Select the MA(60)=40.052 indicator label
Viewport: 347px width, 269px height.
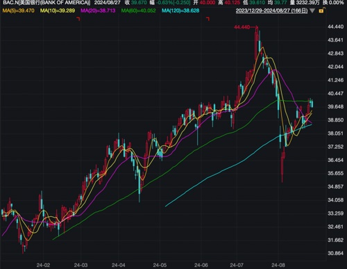pyautogui.click(x=138, y=10)
